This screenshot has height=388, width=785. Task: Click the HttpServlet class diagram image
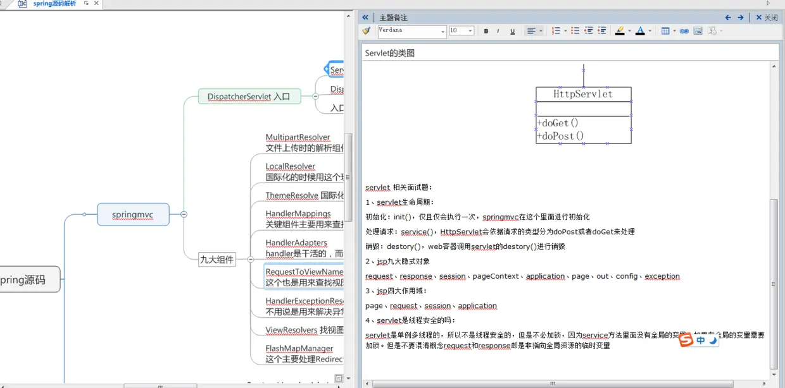coord(584,115)
